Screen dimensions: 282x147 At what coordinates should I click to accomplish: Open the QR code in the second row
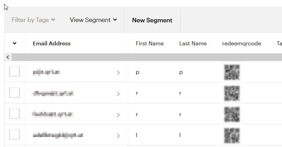tap(232, 93)
